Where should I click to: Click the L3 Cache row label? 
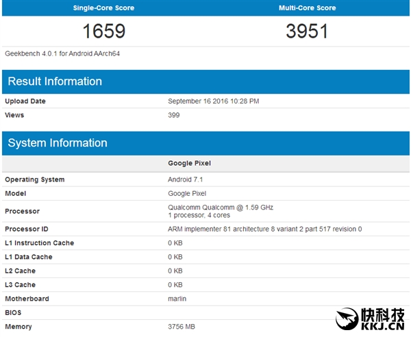[x=20, y=285]
